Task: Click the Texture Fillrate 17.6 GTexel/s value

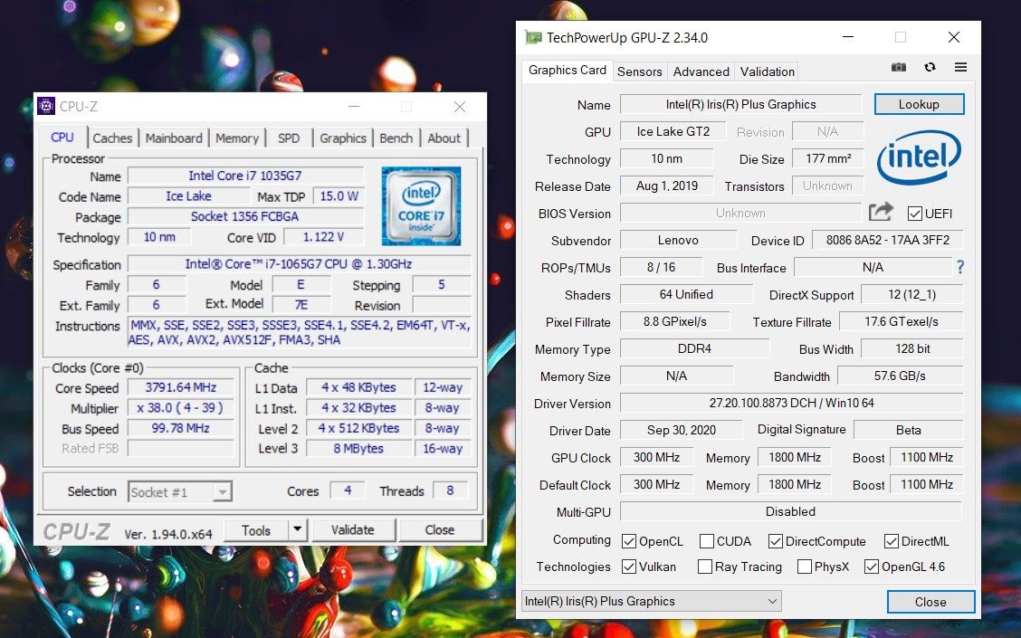Action: point(902,321)
